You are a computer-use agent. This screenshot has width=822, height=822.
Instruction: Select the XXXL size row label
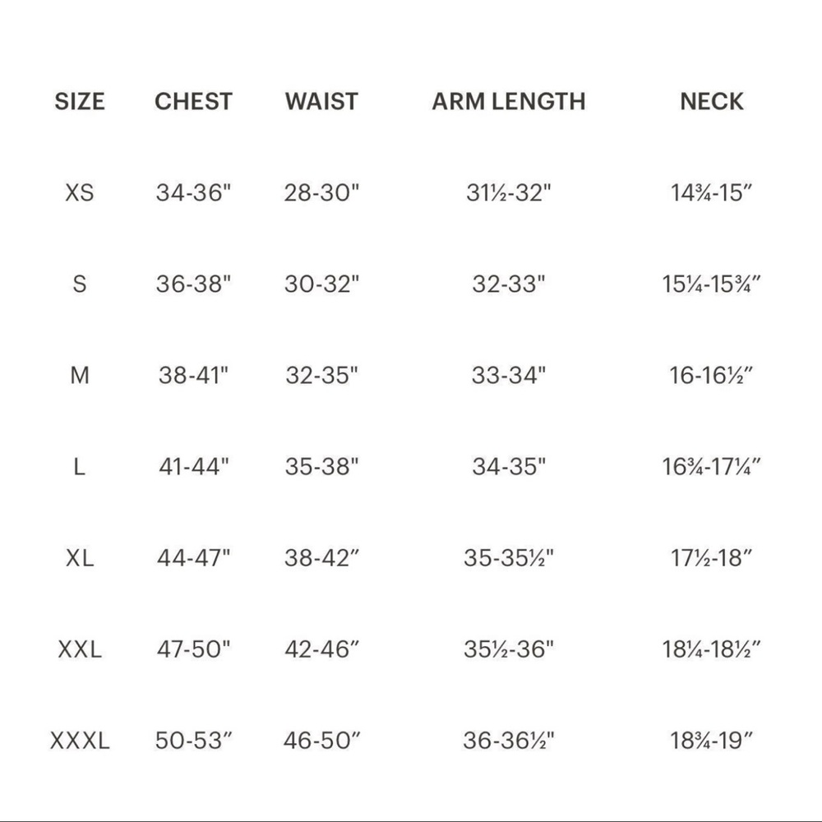pos(80,741)
